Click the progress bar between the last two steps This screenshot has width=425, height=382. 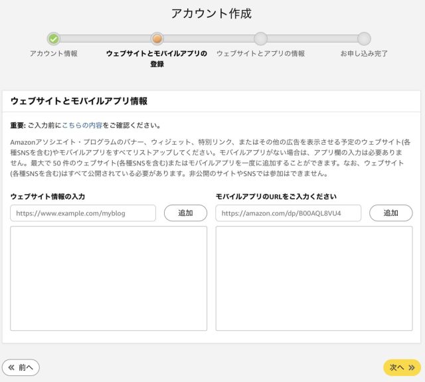(312, 39)
